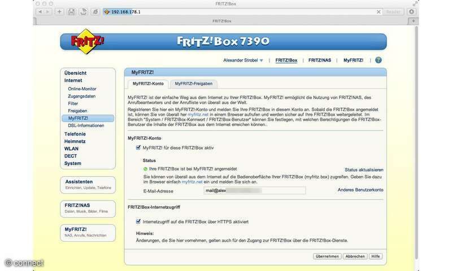Image resolution: width=452 pixels, height=271 pixels.
Task: Expand the Heimnetz menu section
Action: [x=75, y=141]
